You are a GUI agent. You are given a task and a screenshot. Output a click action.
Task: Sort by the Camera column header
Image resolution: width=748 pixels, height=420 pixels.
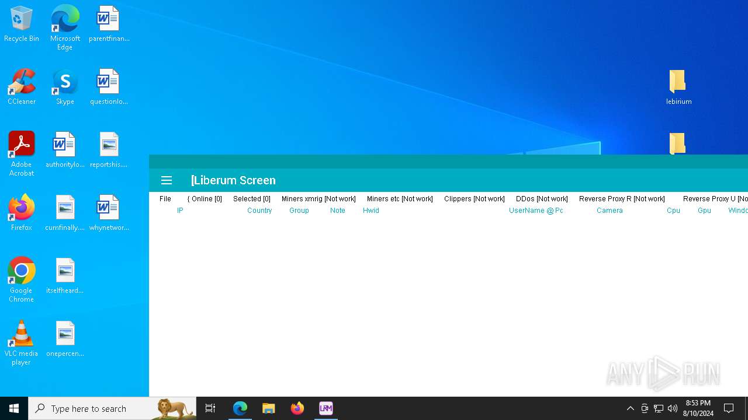(x=610, y=211)
